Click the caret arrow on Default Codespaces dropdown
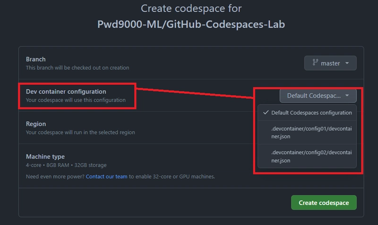Image resolution: width=378 pixels, height=225 pixels. [x=347, y=96]
